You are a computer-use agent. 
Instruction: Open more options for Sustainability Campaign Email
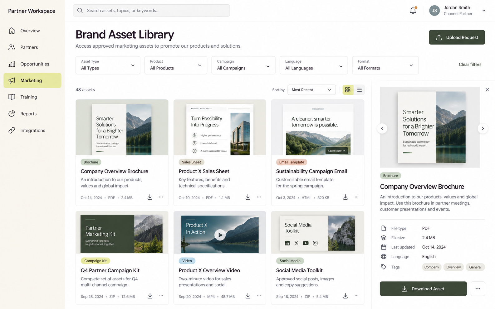point(356,197)
